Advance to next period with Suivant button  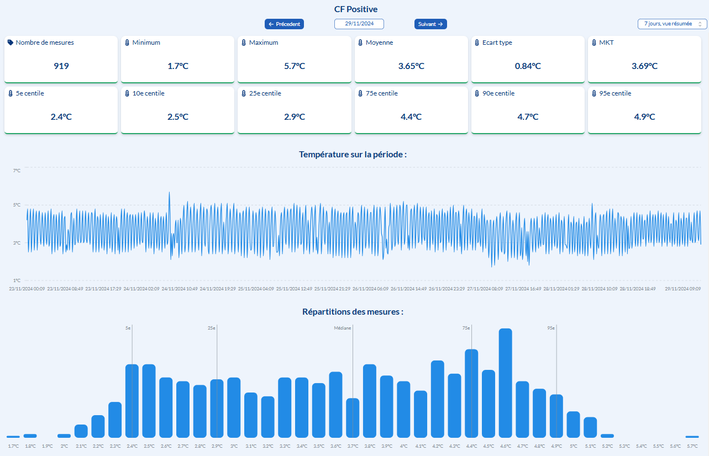coord(430,24)
